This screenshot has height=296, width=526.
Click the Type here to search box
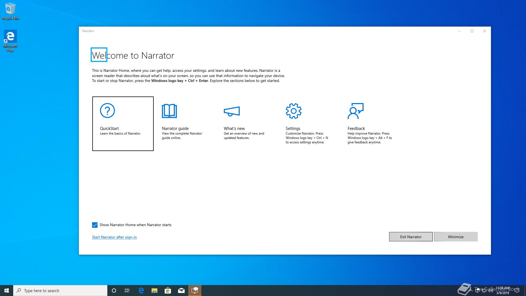click(60, 291)
